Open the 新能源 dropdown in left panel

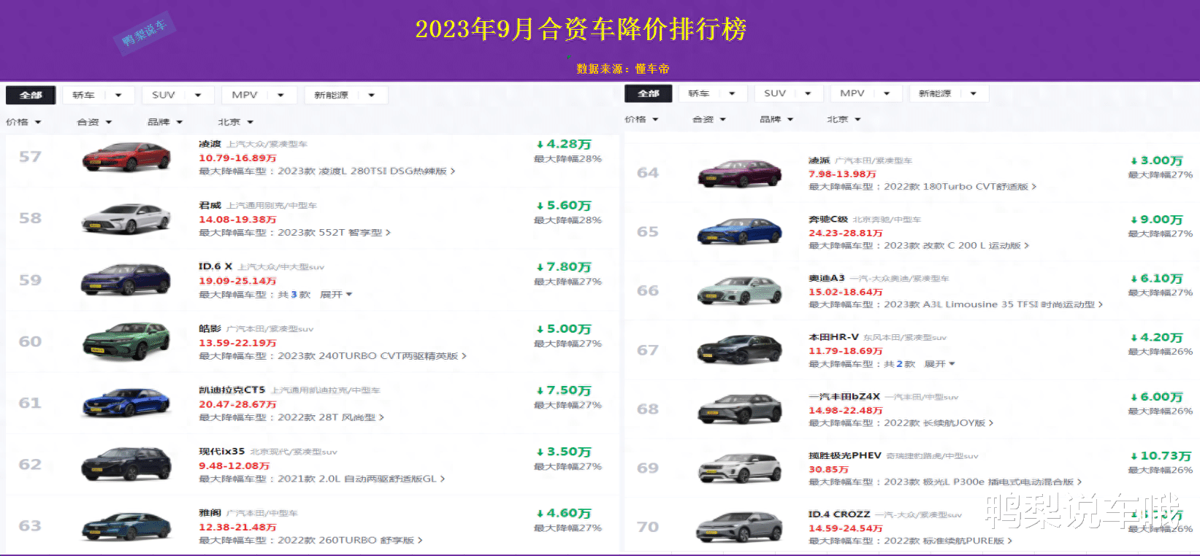point(345,95)
